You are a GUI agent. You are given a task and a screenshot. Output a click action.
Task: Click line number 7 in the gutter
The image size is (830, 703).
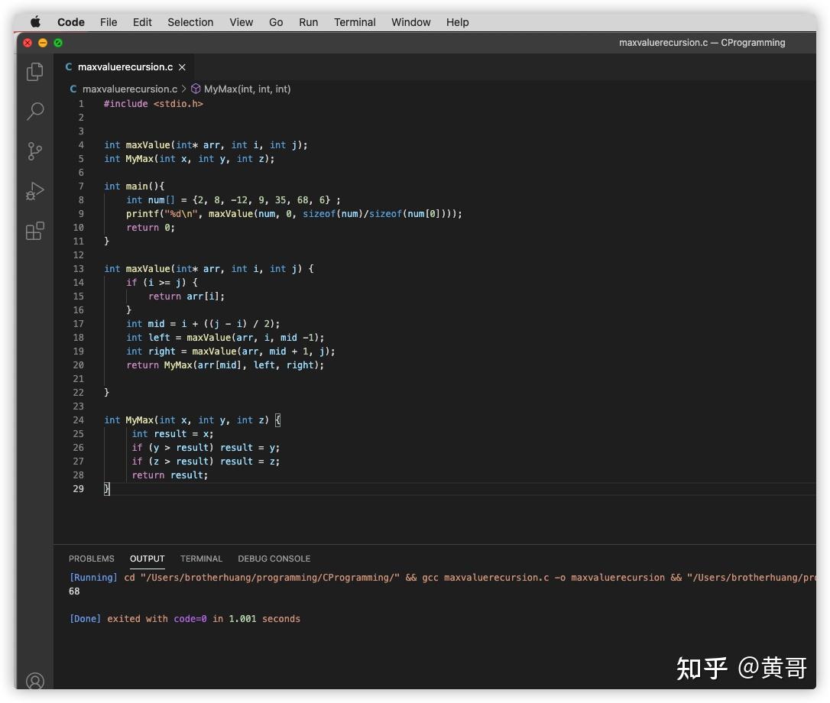point(81,186)
